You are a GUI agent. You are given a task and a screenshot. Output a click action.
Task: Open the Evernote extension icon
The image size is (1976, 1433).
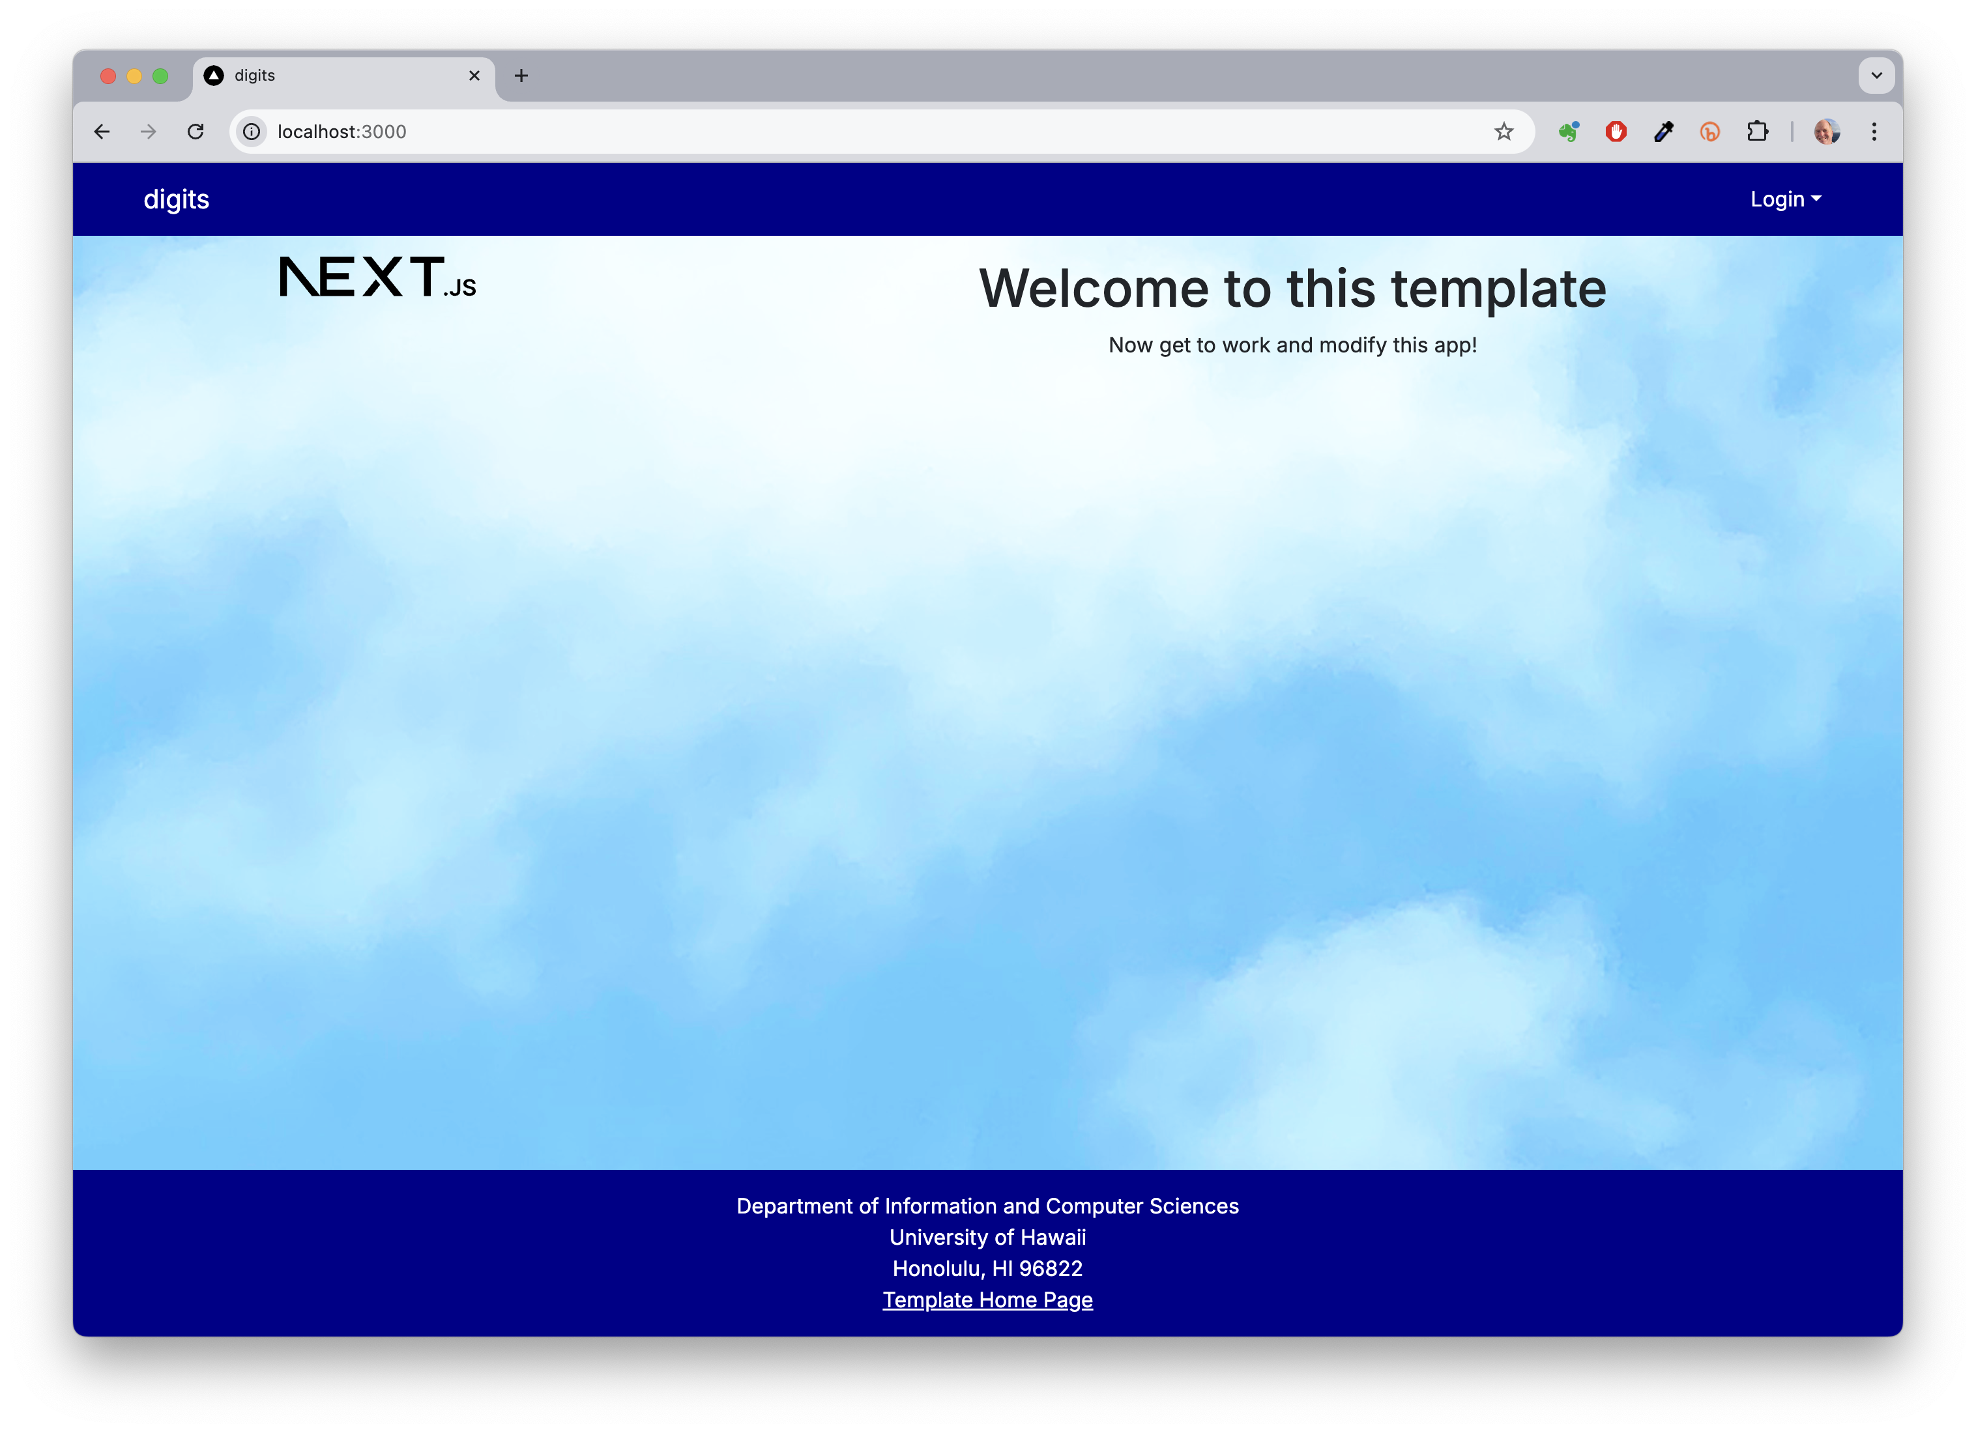1569,132
